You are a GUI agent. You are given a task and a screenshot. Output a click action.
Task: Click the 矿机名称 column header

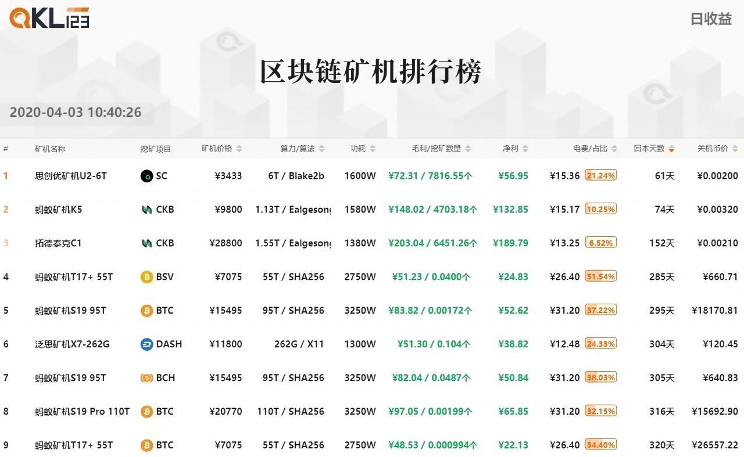50,149
